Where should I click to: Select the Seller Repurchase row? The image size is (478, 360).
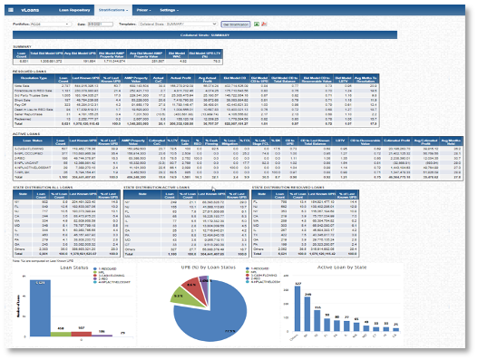(196, 114)
